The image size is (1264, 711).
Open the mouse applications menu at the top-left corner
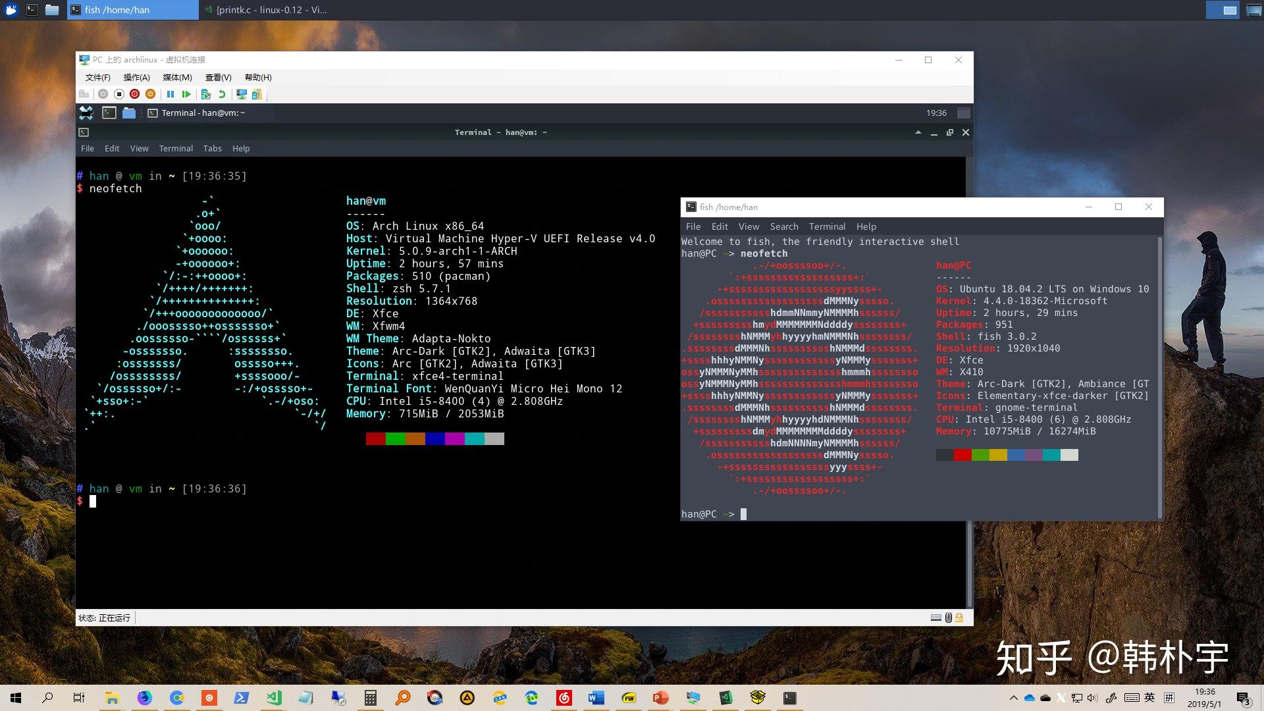11,10
